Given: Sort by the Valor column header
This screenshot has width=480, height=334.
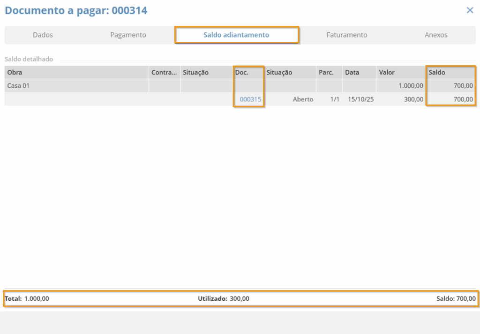Looking at the screenshot, I should [x=387, y=73].
